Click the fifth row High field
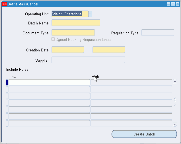The width and height of the screenshot is (181, 144). point(131,110)
